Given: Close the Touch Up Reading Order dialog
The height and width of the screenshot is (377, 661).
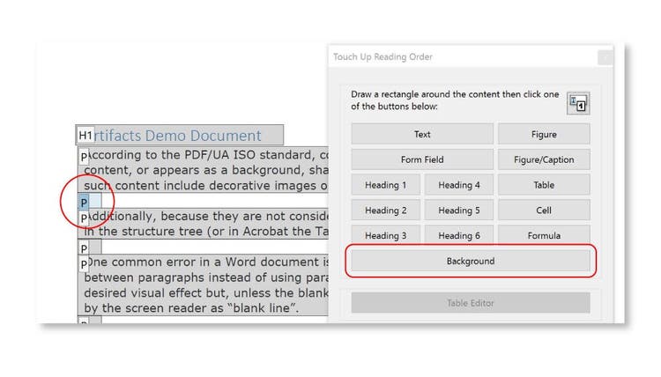Looking at the screenshot, I should tap(605, 57).
